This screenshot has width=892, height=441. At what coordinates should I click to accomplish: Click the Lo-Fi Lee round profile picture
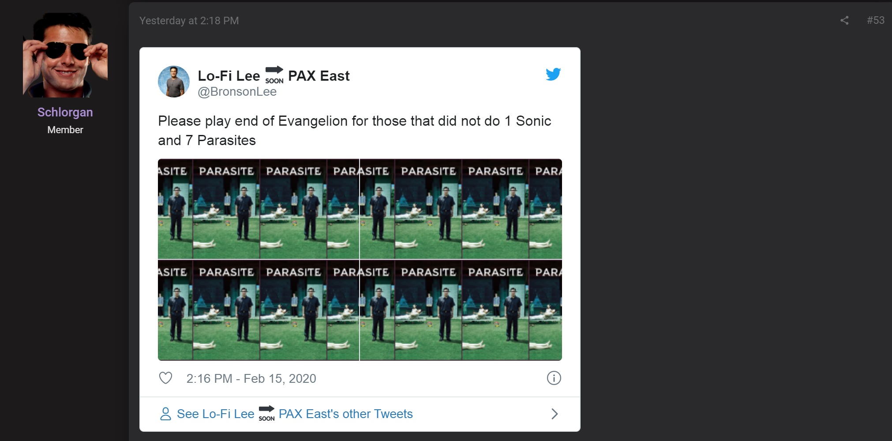click(x=174, y=82)
